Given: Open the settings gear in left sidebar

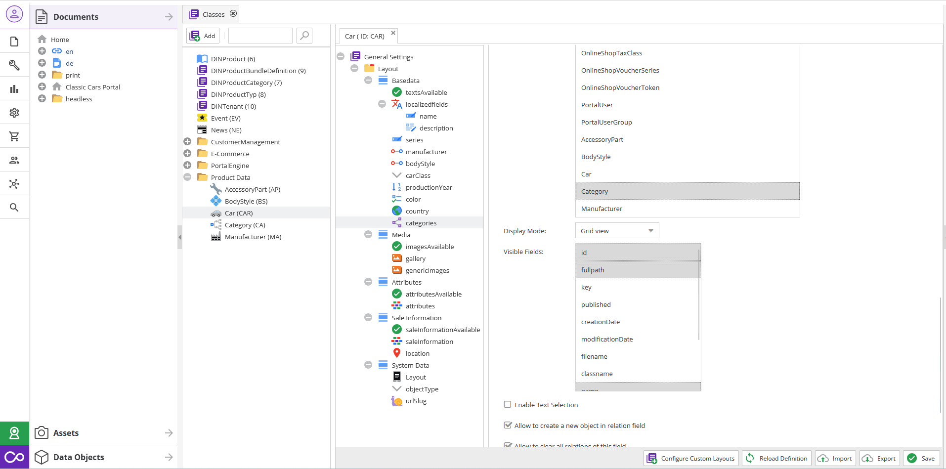Looking at the screenshot, I should 14,113.
